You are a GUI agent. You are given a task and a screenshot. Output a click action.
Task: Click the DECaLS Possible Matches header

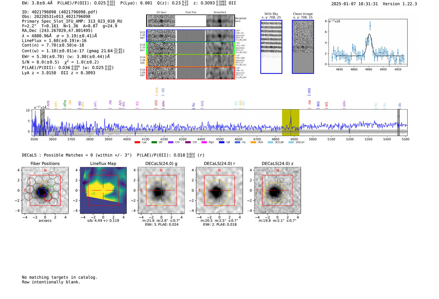pos(77,155)
